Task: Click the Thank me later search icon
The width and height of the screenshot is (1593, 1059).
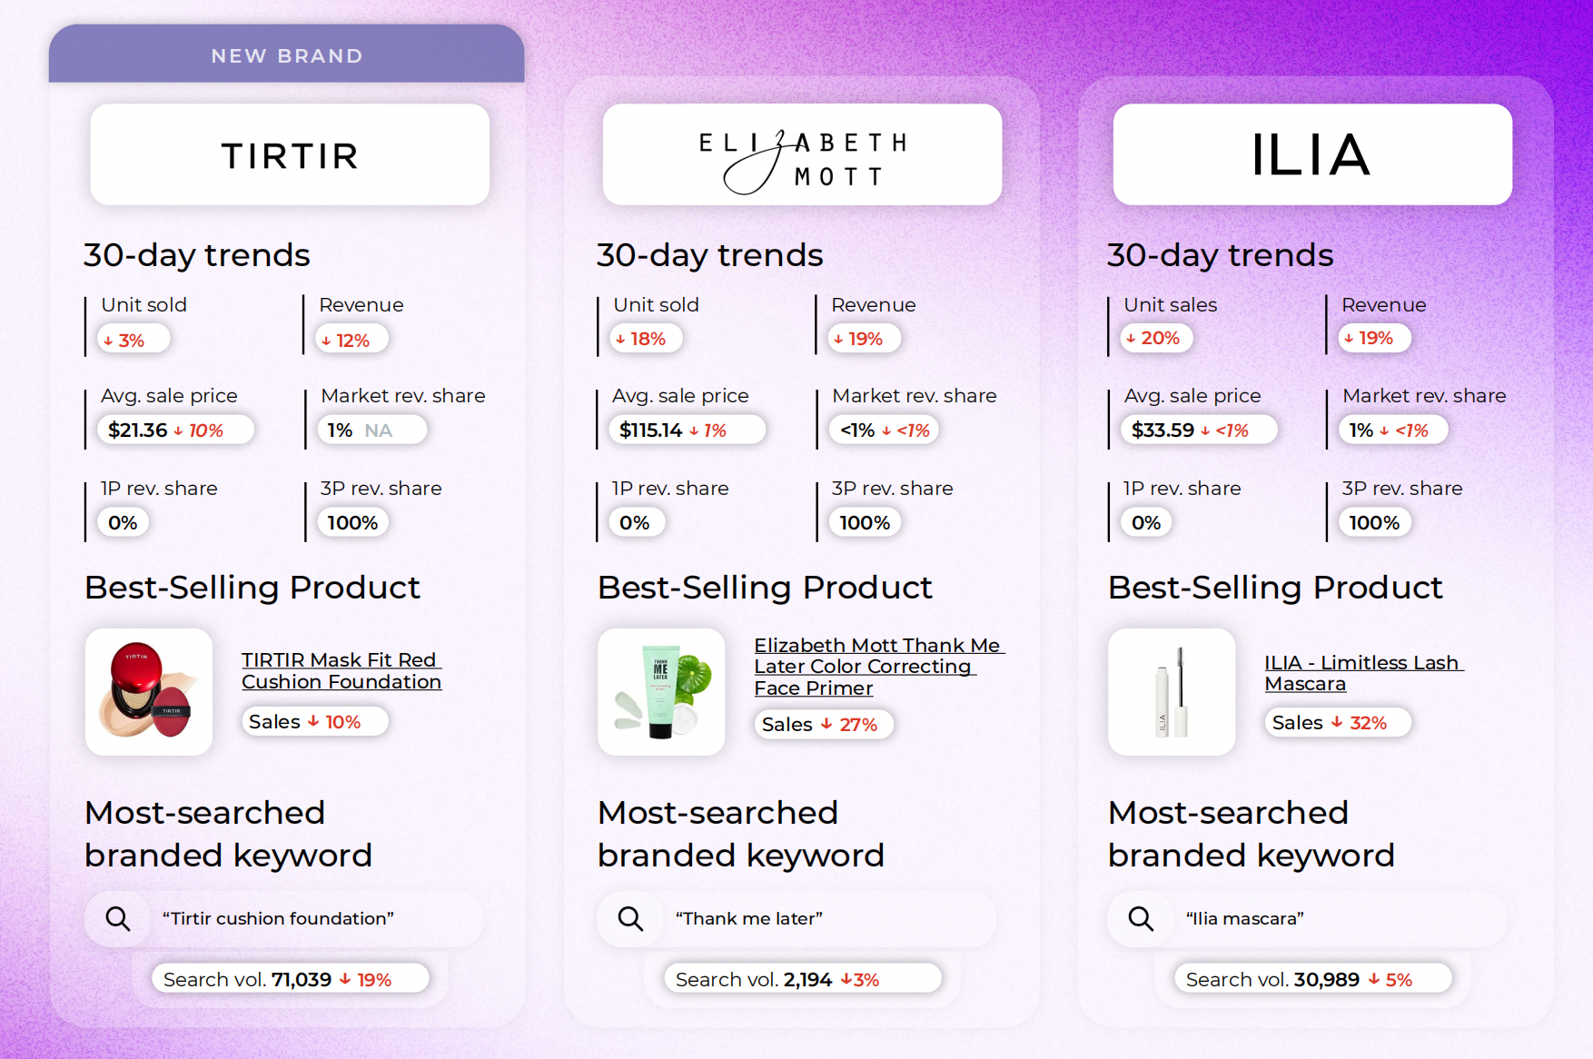Action: (x=630, y=918)
